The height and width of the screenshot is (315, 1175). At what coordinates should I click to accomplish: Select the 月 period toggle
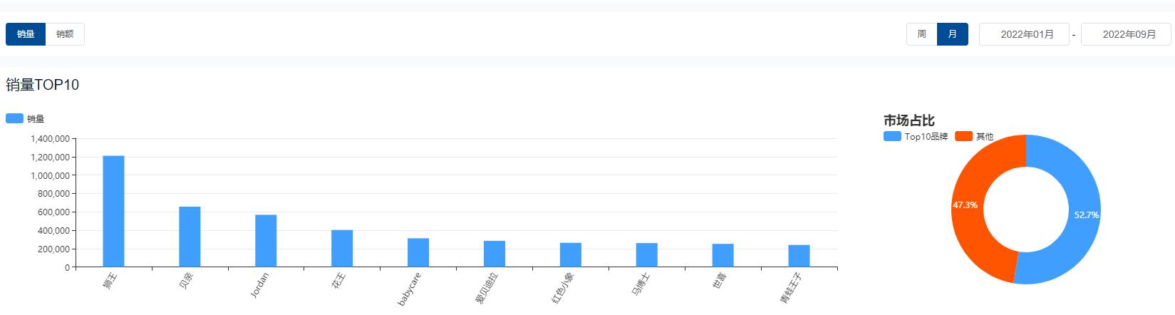952,34
